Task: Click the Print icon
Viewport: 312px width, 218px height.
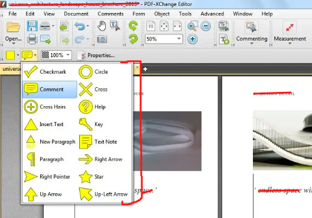Action: coord(32,39)
